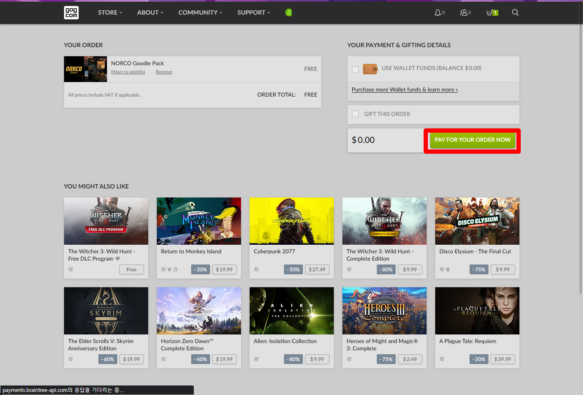583x395 pixels.
Task: Click Pay For Your Order Now
Action: point(473,140)
